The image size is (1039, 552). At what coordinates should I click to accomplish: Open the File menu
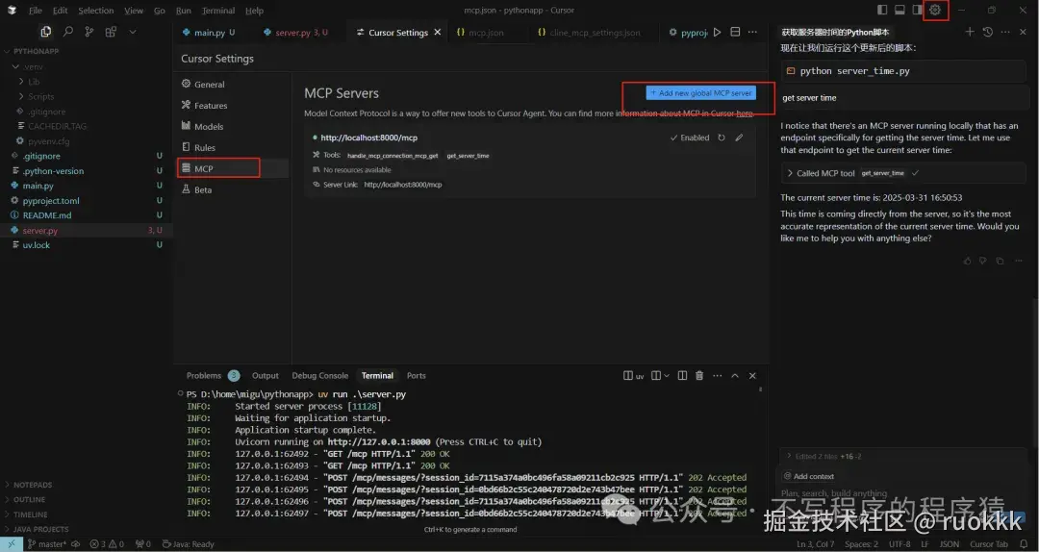[36, 11]
